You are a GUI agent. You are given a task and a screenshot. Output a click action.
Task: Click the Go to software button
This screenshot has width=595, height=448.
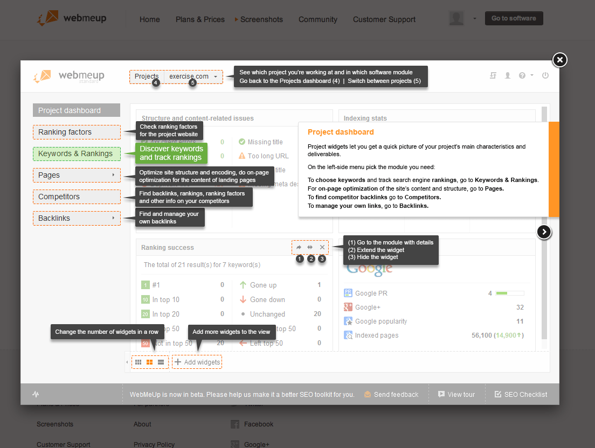tap(514, 18)
